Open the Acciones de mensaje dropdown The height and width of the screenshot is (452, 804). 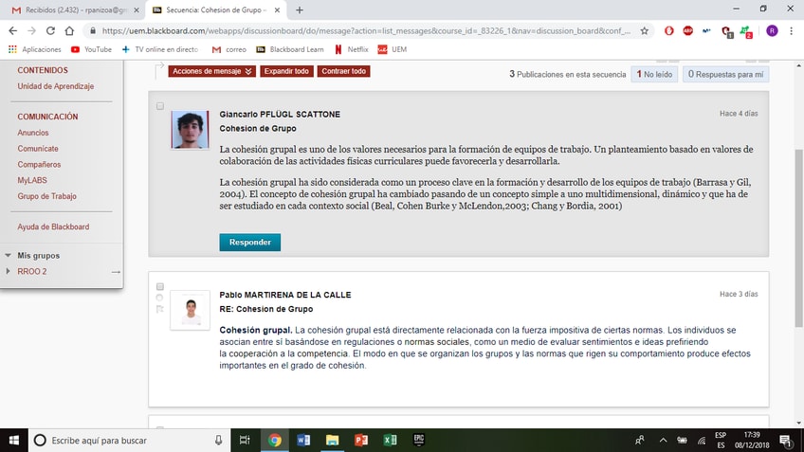click(212, 71)
